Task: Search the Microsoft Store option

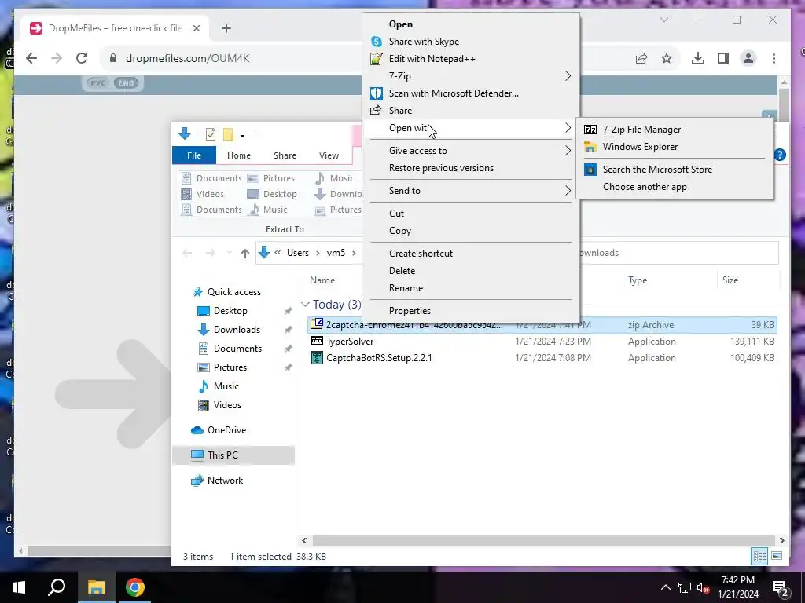Action: [657, 170]
